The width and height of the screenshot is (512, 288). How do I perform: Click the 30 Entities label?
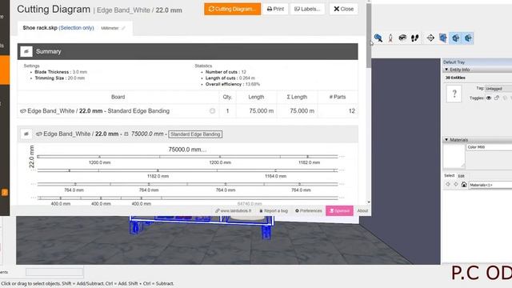click(x=455, y=78)
